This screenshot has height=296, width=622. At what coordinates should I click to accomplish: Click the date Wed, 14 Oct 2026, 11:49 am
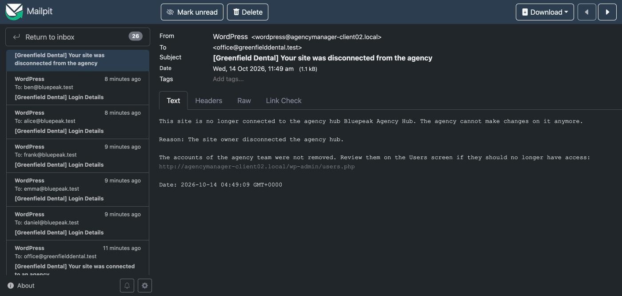click(253, 68)
